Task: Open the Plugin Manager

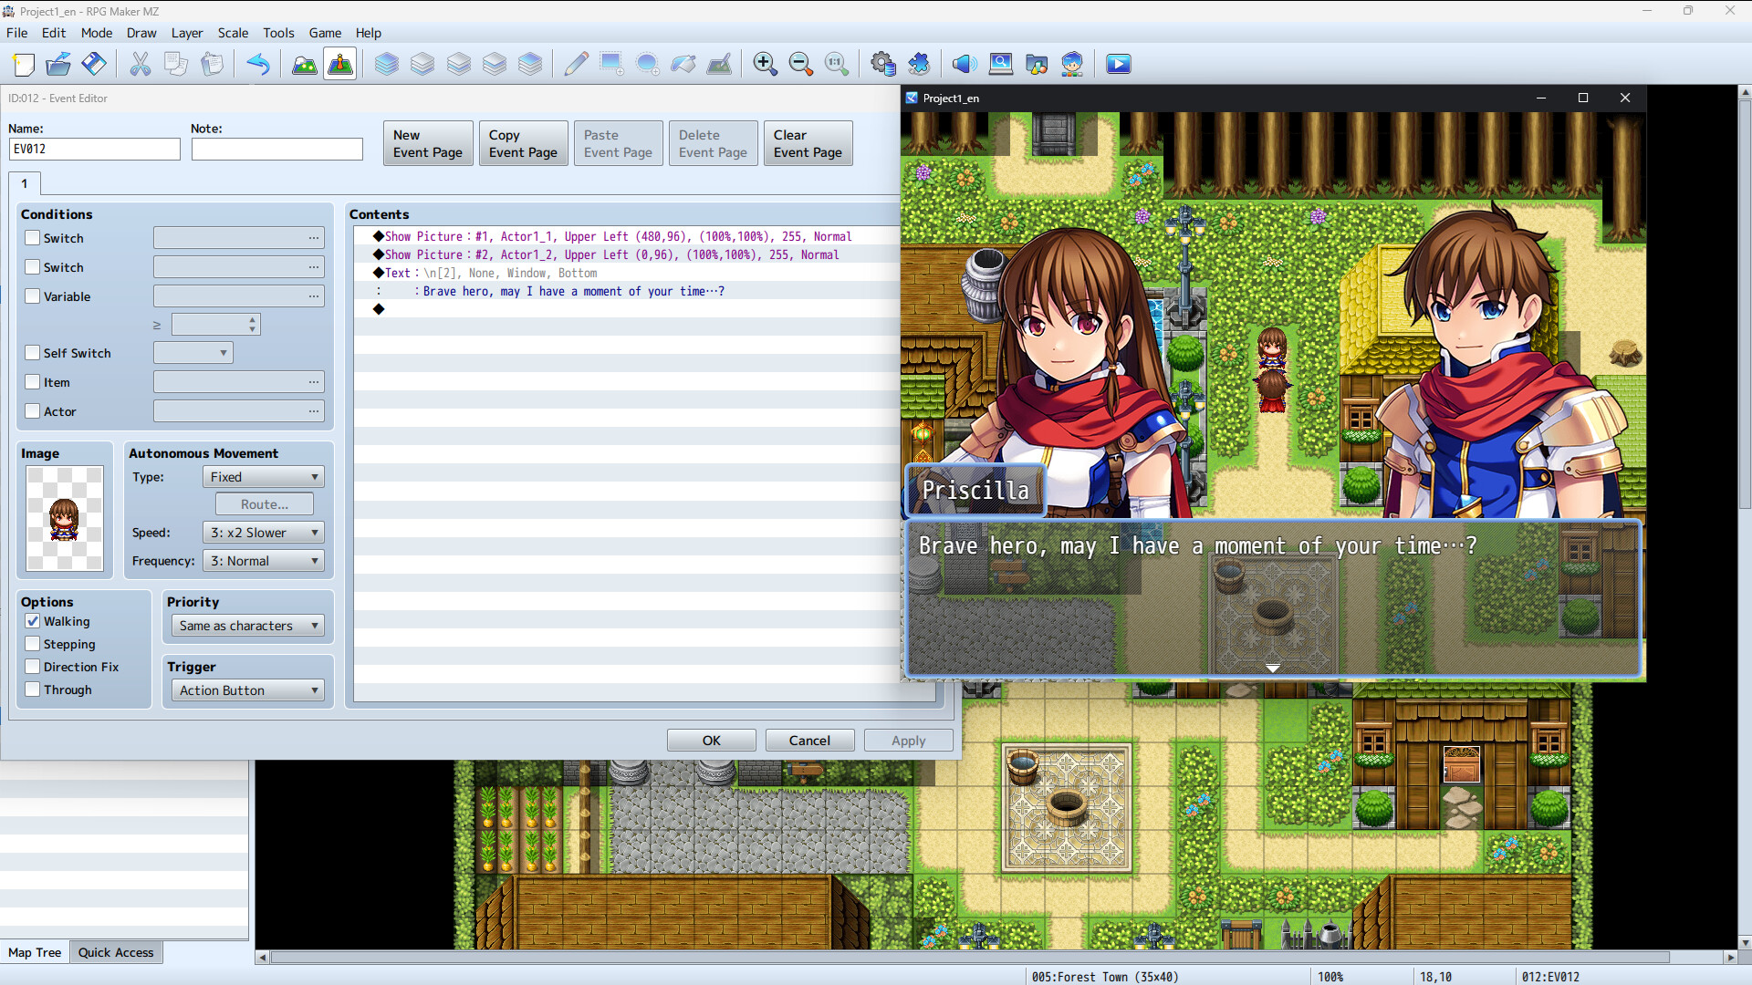Action: pyautogui.click(x=919, y=64)
